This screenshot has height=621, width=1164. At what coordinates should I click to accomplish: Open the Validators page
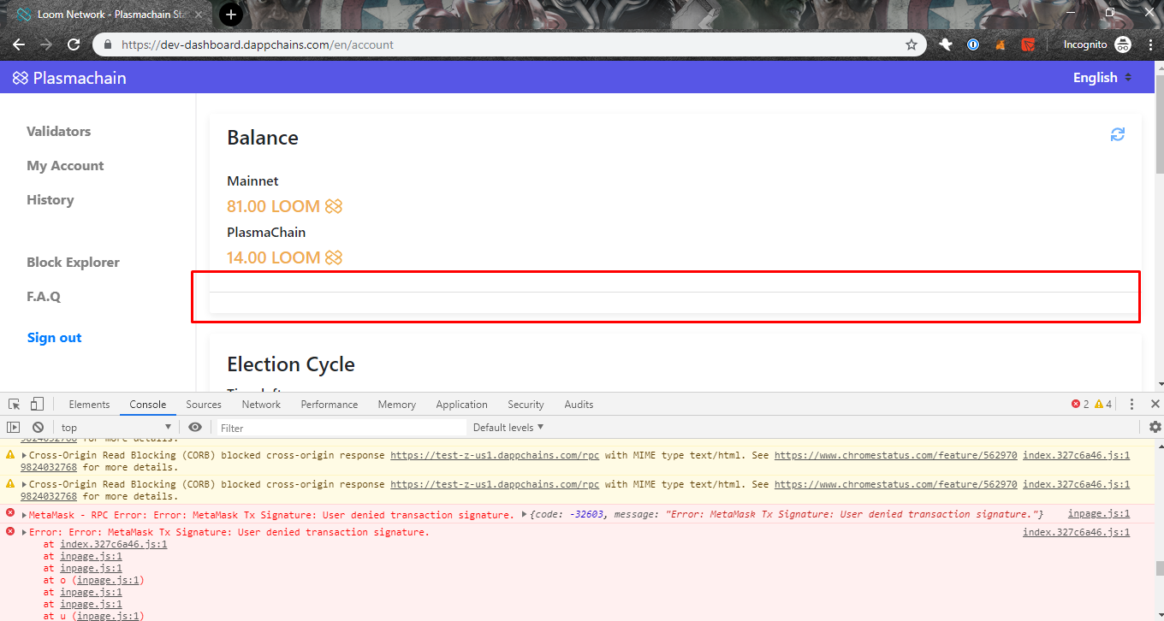(58, 131)
